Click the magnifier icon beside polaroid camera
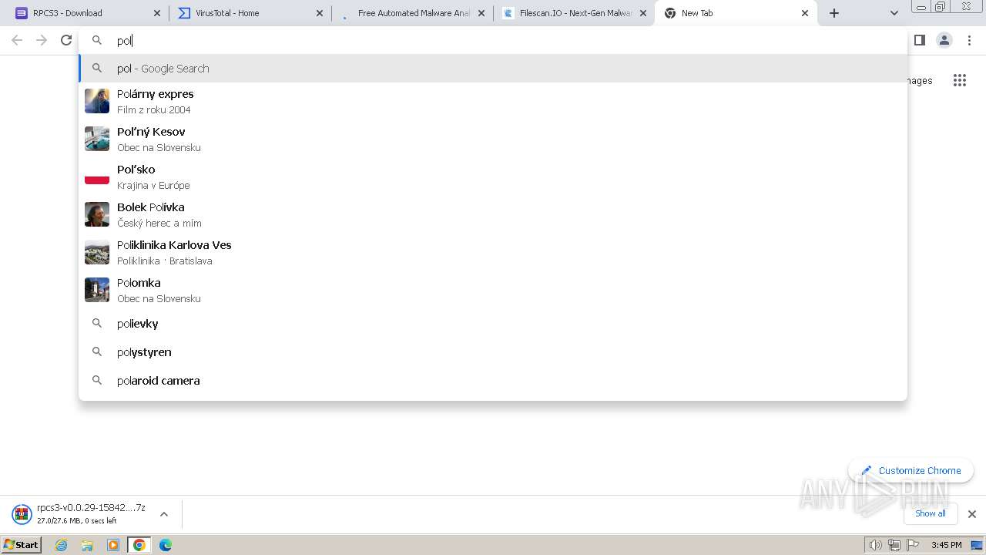Viewport: 986px width, 555px height. pos(97,381)
